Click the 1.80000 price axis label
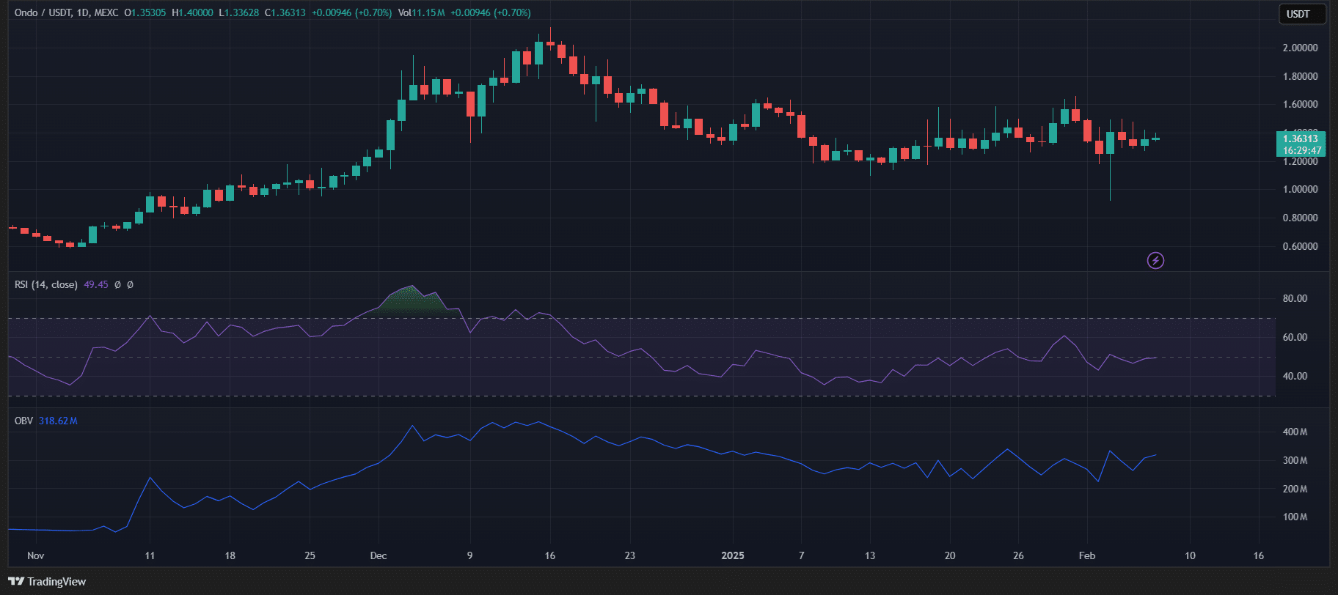1338x595 pixels. point(1300,76)
